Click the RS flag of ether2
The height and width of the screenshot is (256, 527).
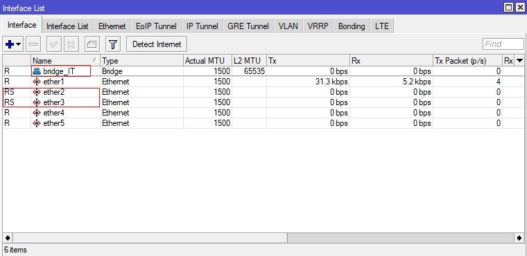tap(10, 92)
